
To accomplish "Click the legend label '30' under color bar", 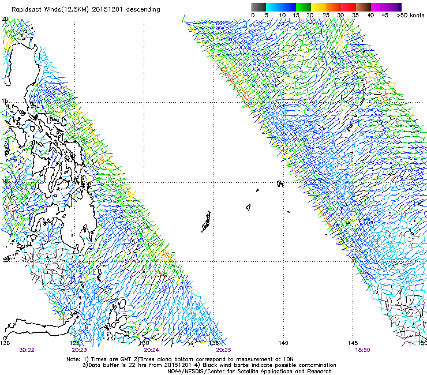I will point(340,15).
